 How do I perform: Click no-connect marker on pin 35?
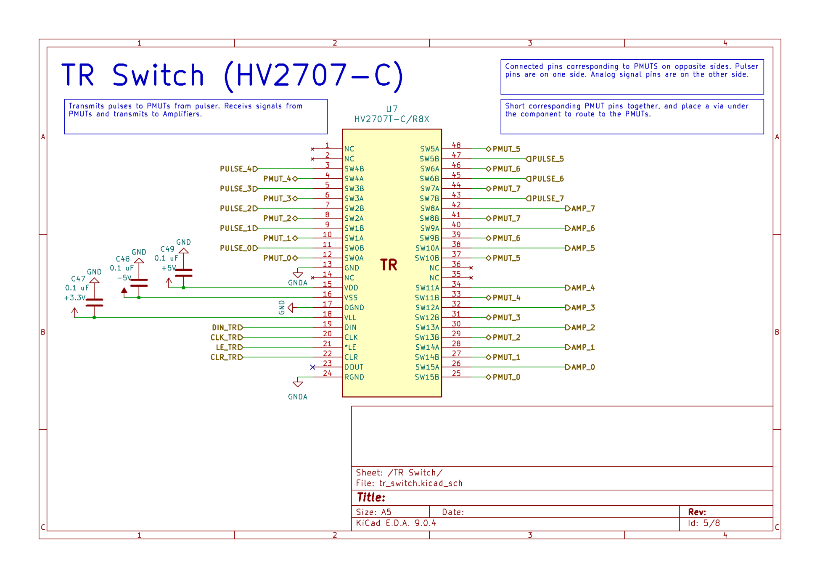(x=471, y=278)
